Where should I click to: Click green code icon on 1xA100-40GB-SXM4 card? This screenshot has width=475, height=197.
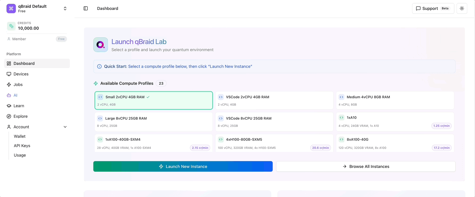(x=100, y=139)
